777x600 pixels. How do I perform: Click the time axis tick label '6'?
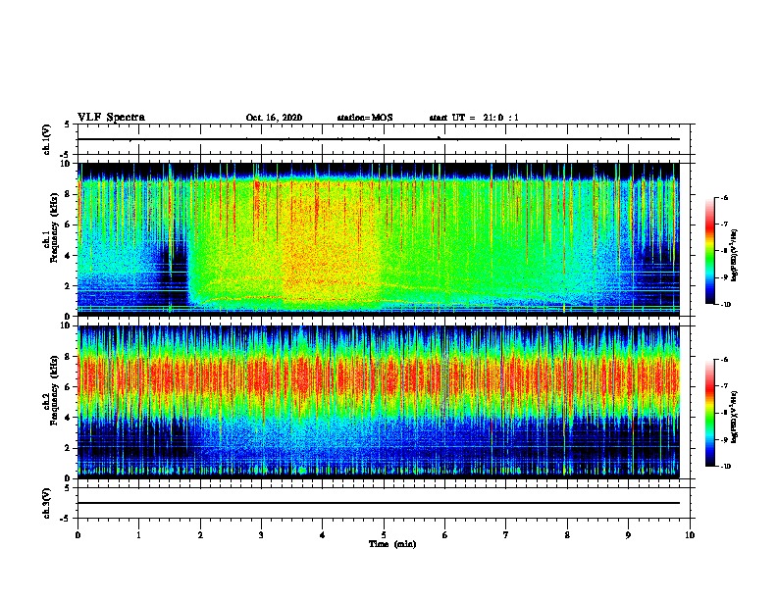tap(445, 535)
